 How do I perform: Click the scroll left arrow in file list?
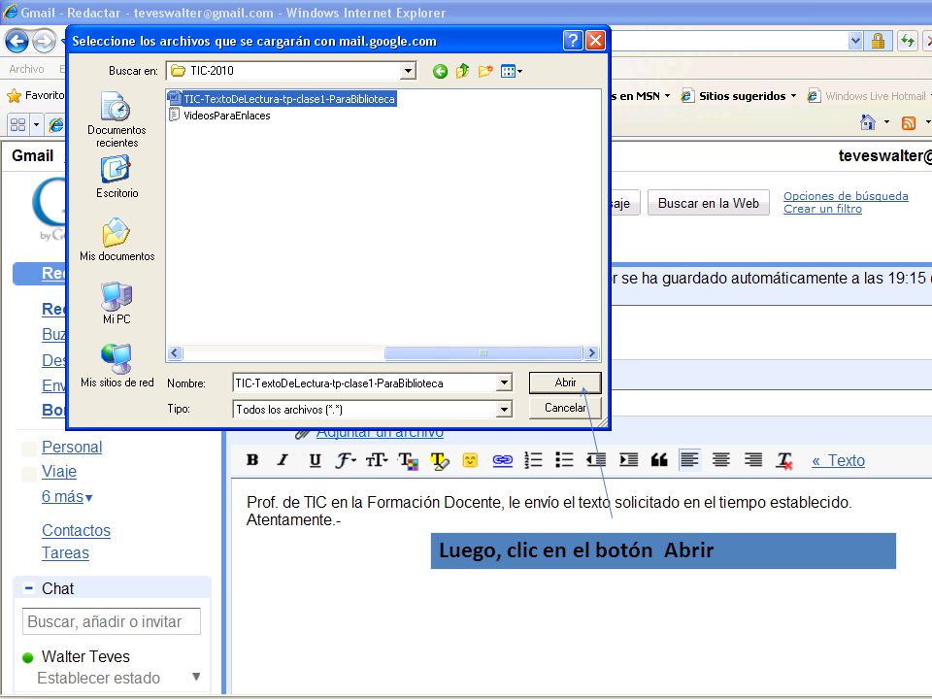[x=174, y=353]
